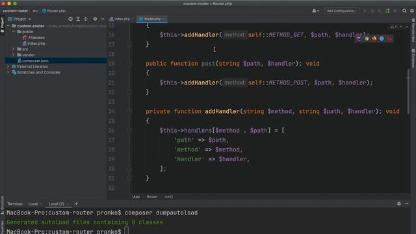The image size is (416, 234).
Task: Click Expand All in the Project panel
Action: (78, 19)
